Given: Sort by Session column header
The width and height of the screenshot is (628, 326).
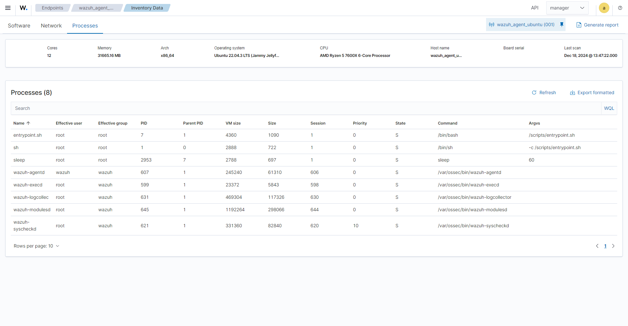Looking at the screenshot, I should click(318, 123).
